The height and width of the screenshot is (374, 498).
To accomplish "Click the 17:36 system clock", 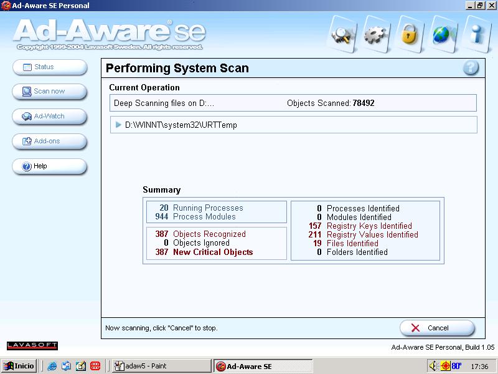I will click(x=479, y=367).
